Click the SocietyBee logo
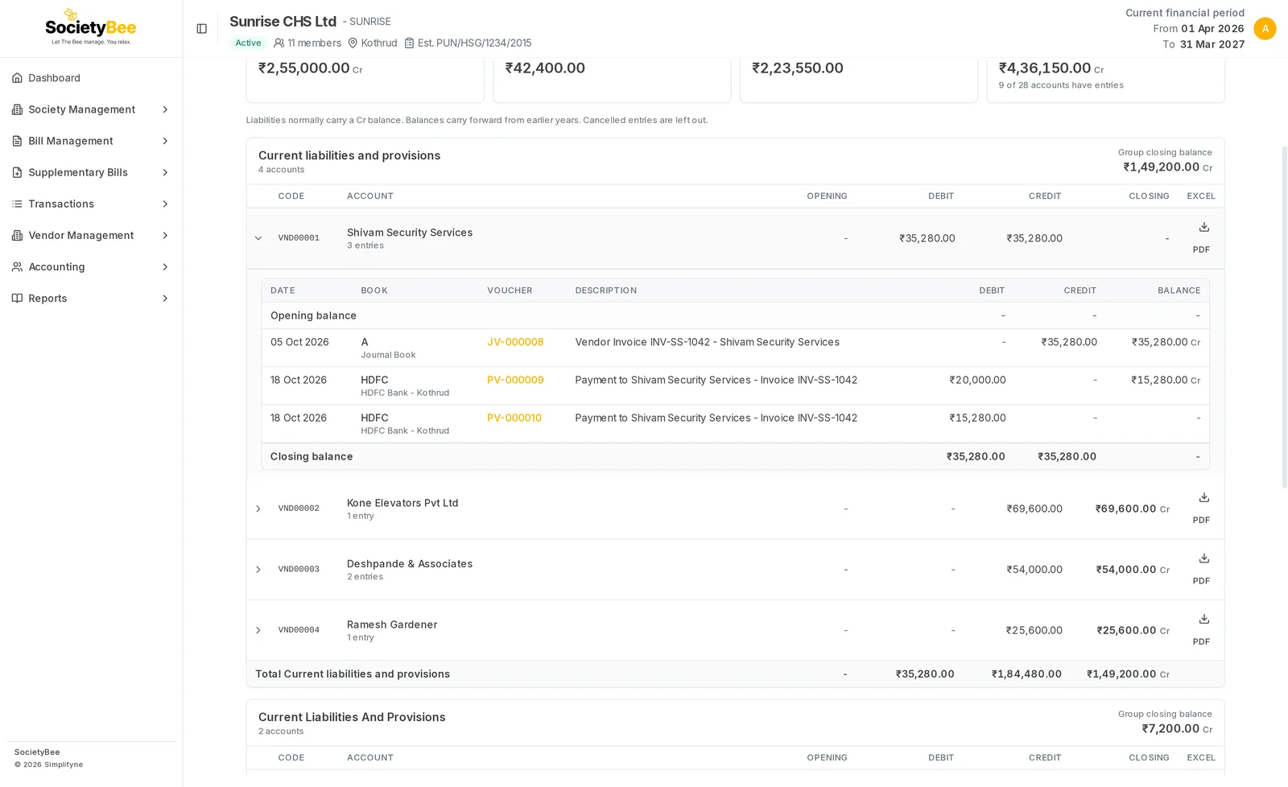 pos(91,27)
